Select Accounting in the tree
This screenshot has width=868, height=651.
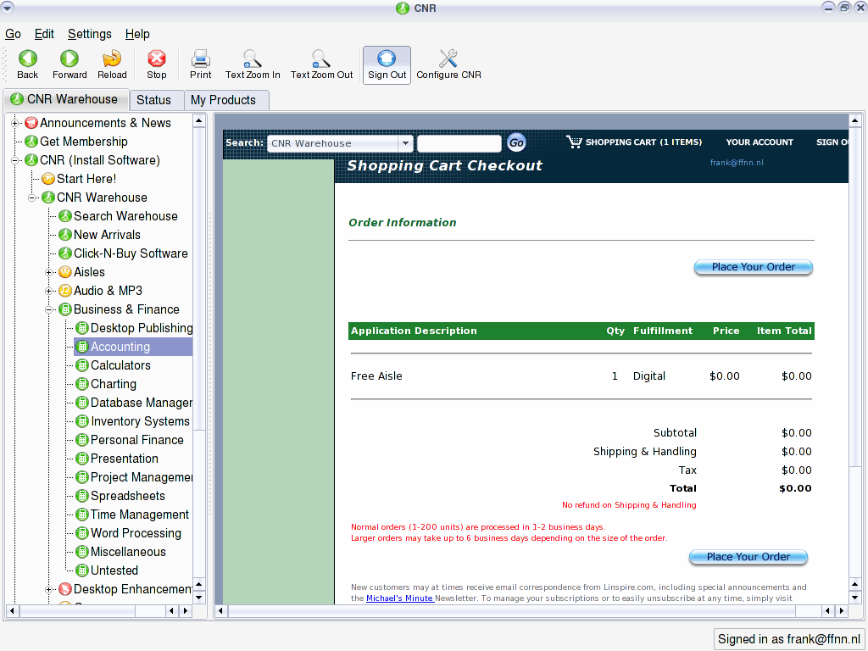120,347
